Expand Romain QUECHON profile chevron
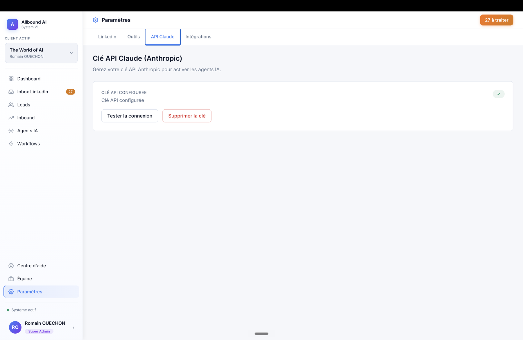Screen dimensions: 523x340 click(x=73, y=327)
